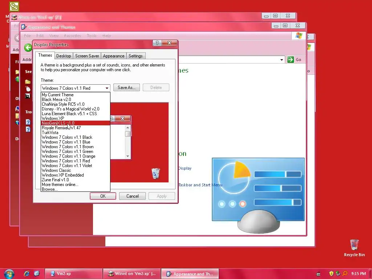Open More themes online... entry
Image resolution: width=372 pixels, height=279 pixels.
pos(76,185)
